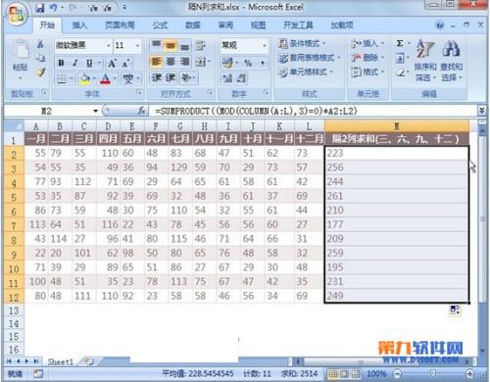Image resolution: width=490 pixels, height=382 pixels.
Task: Open the 数据 ribbon tab
Action: (193, 25)
